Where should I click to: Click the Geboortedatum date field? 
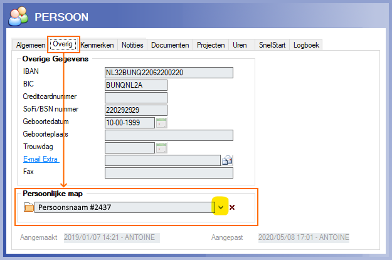tap(130, 123)
